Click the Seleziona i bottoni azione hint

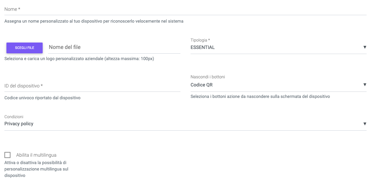pos(260,97)
